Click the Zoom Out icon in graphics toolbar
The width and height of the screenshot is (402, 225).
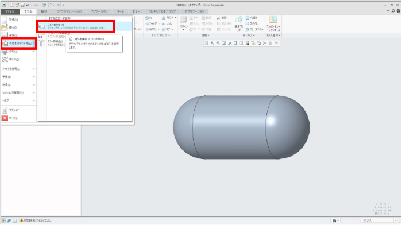click(x=218, y=43)
